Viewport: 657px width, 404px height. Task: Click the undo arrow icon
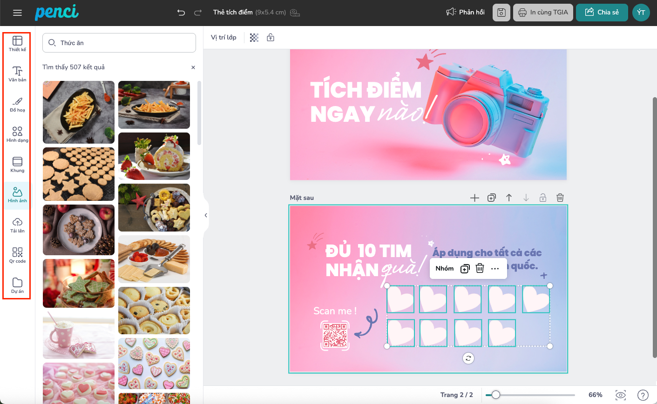click(181, 13)
